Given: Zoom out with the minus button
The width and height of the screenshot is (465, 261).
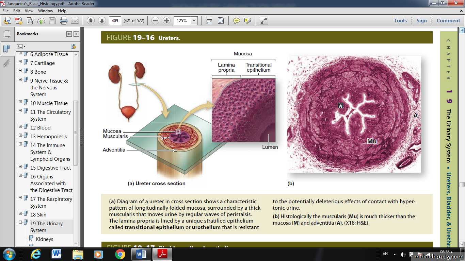Looking at the screenshot, I should pos(155,21).
